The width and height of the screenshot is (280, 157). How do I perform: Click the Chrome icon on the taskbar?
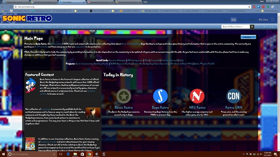(89, 154)
